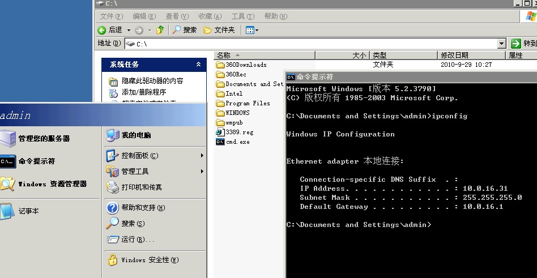Launch 命令提示符 from Start menu
Screen dimensions: 537x278
[x=27, y=161]
